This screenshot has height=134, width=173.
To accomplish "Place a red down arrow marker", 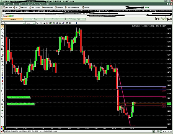I will pyautogui.click(x=2, y=81).
